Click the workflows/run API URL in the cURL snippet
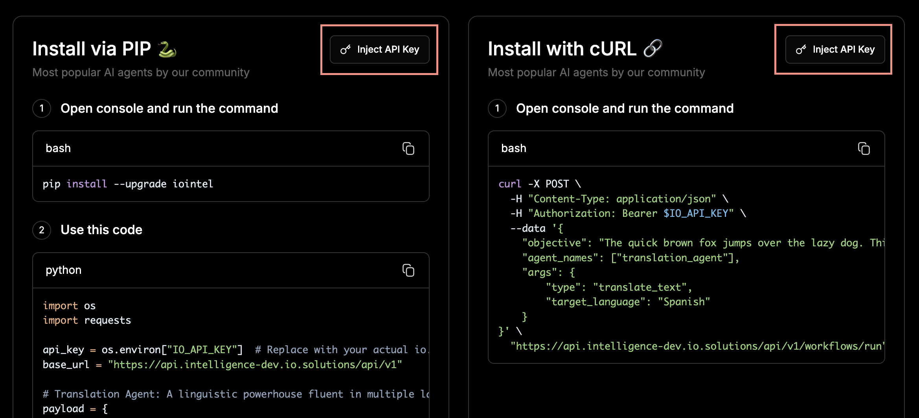Screen dimensions: 919x418 coord(696,346)
